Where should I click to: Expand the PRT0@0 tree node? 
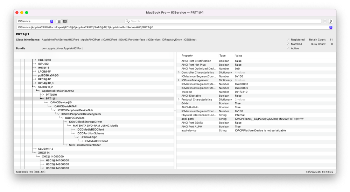pyautogui.click(x=43, y=95)
